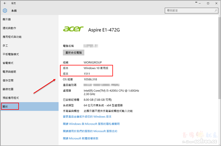Click the 設定 window title
The width and height of the screenshot is (221, 146).
14,3
